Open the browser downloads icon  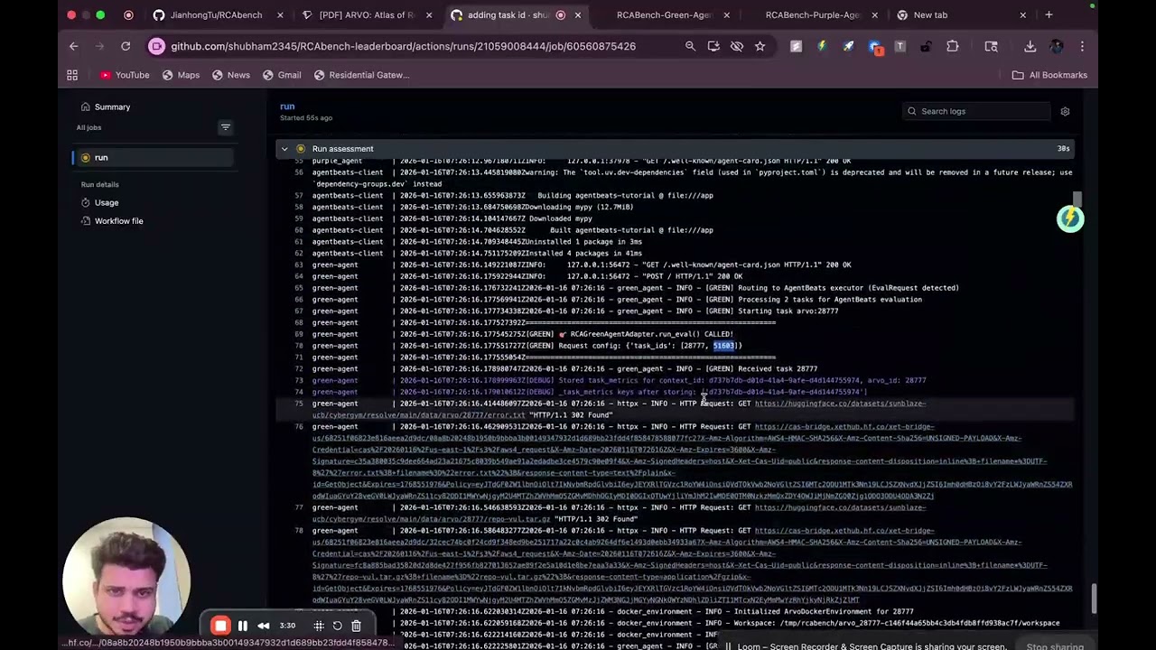click(1030, 46)
